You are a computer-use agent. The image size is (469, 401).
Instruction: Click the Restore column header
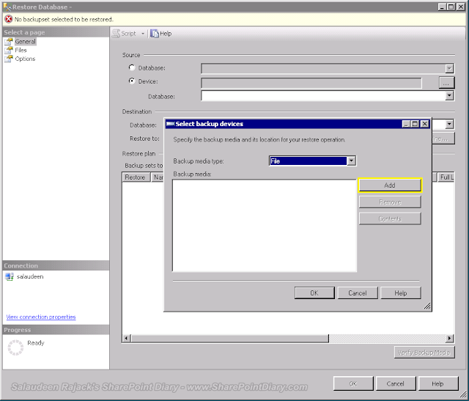[x=136, y=177]
